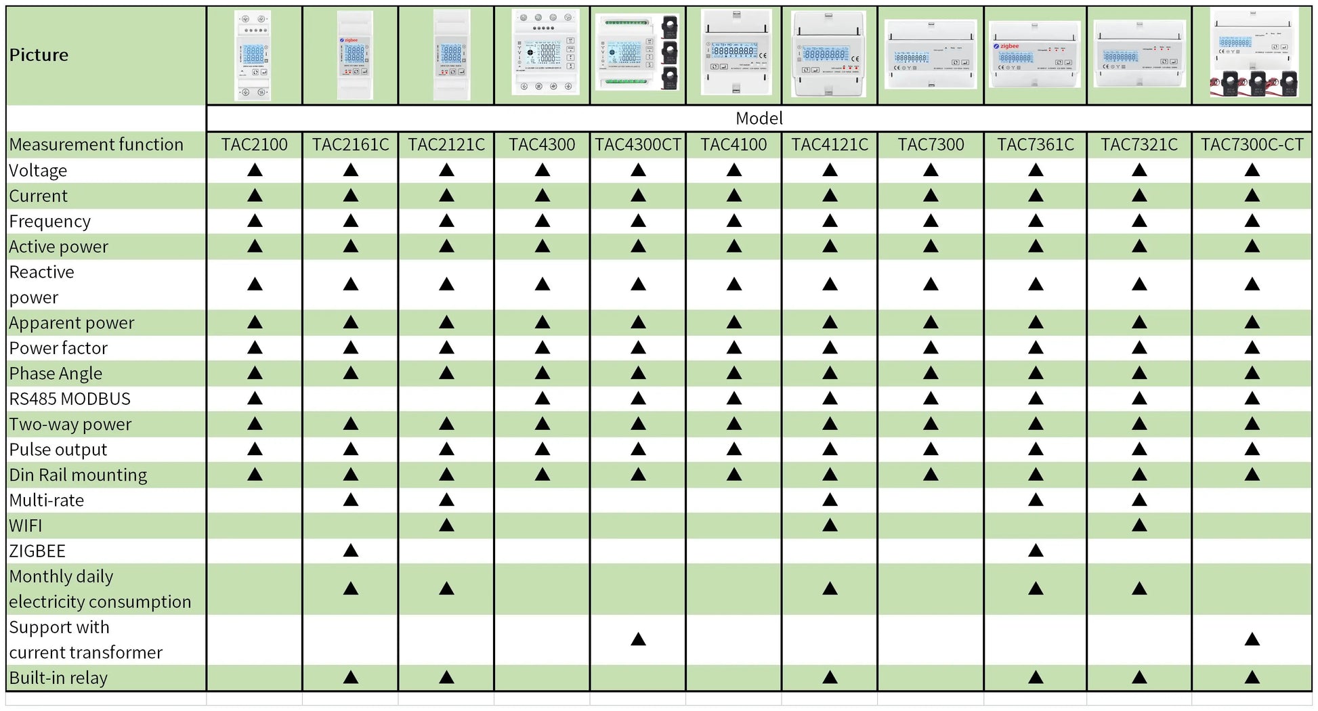Select the TAC7300C-CT product picture
The width and height of the screenshot is (1318, 711).
[x=1252, y=54]
